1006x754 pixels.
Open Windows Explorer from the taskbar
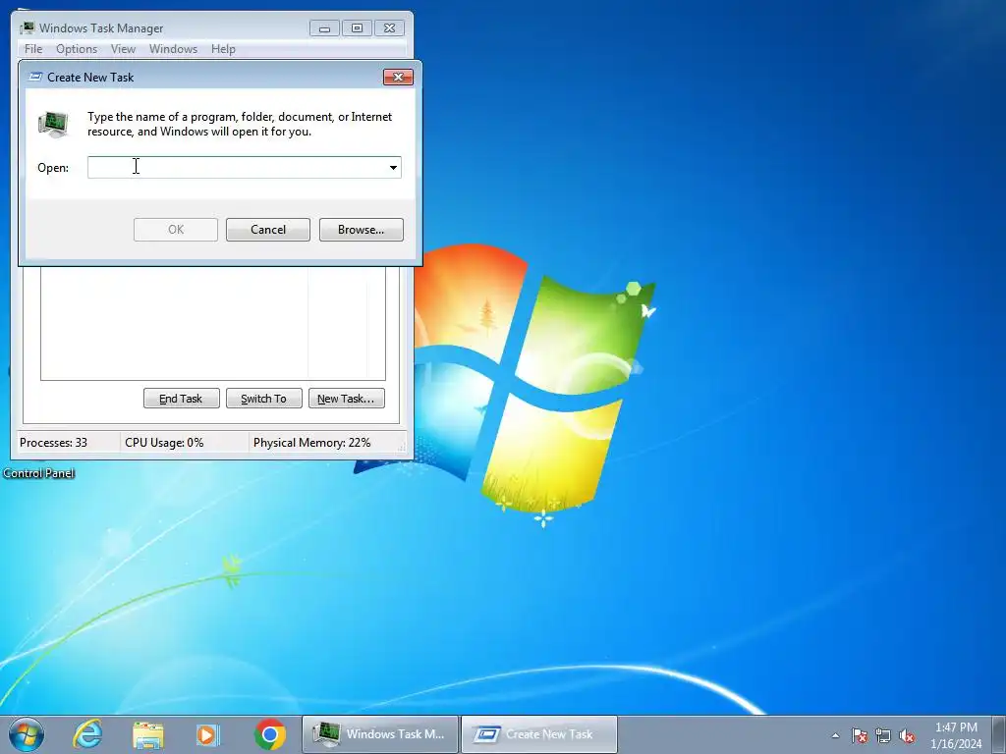pyautogui.click(x=148, y=734)
